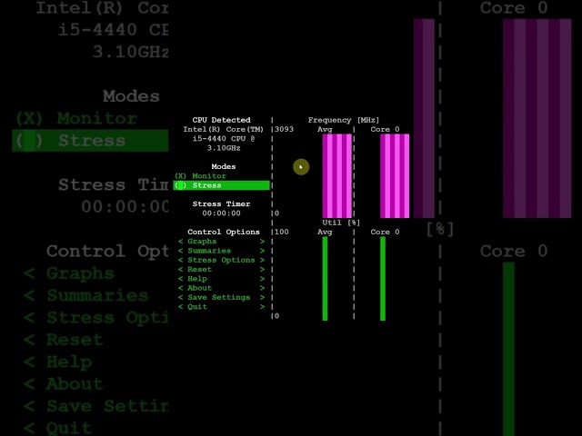Click the bright green Core 0 utilization bar beside Avg

383,279
